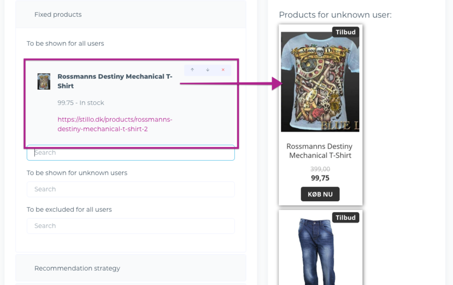Expand the Recommendation strategy section
The width and height of the screenshot is (453, 285).
[x=77, y=268]
